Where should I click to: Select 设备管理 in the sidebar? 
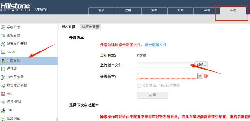pos(13,35)
